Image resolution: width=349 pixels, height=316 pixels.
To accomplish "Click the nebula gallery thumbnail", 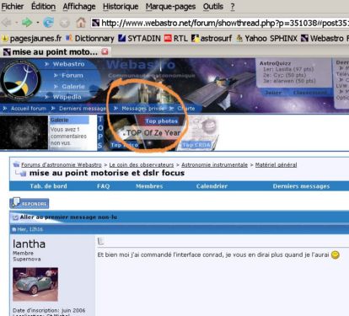I will (24, 132).
